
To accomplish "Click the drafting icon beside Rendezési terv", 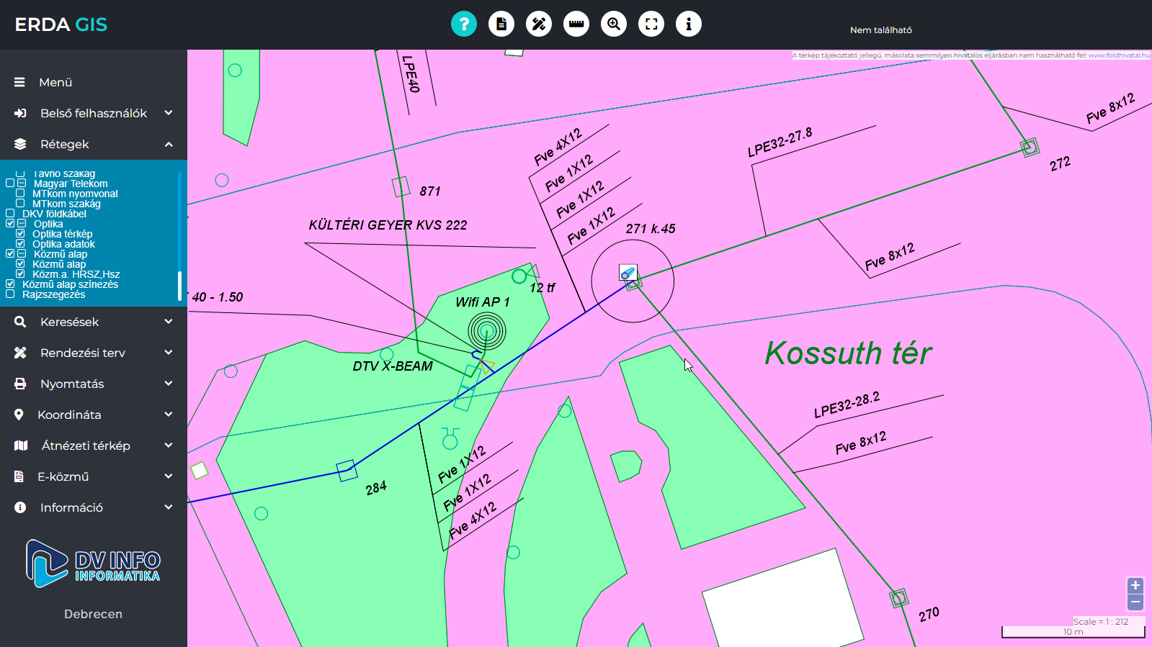I will (20, 353).
